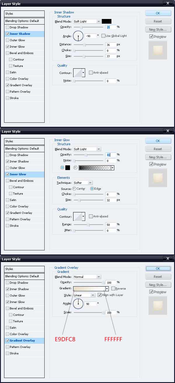Screen dimensions: 175x383
Task: Click the Inner Shadow Distance value field
Action: [x=111, y=45]
